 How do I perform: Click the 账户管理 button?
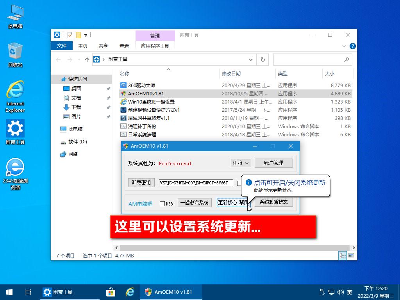point(273,163)
